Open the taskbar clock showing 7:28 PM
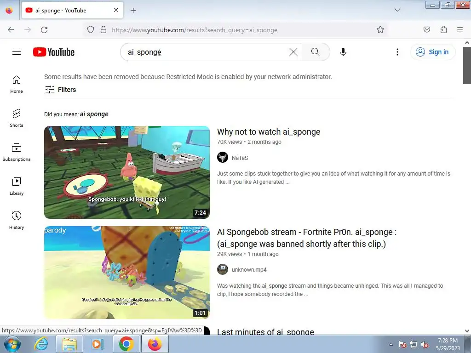 [x=448, y=344]
